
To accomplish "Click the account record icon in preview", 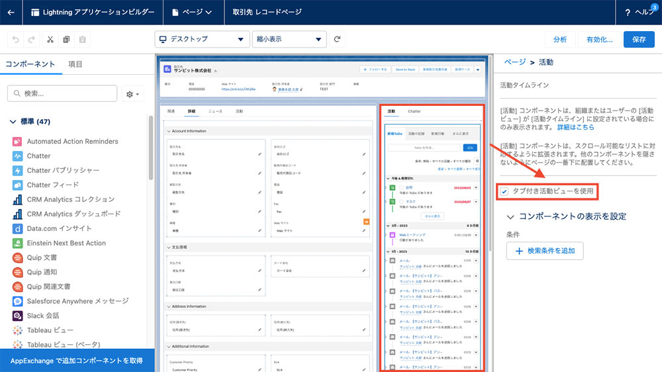I will click(167, 69).
